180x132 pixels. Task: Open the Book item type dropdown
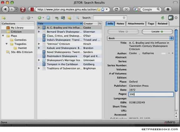pos(140,38)
